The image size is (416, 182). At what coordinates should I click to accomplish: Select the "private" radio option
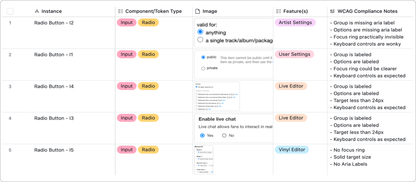point(203,68)
